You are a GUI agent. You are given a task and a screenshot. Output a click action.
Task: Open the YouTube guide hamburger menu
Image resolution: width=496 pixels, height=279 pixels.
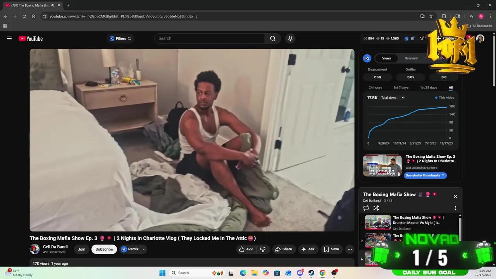pos(9,38)
